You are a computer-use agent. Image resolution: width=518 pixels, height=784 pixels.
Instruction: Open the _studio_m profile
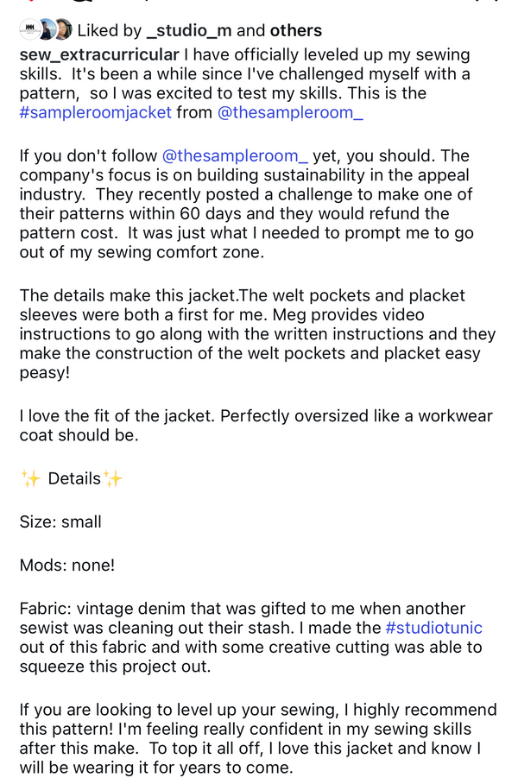189,30
